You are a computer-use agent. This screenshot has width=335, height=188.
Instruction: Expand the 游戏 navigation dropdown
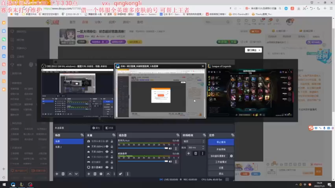tap(126, 22)
